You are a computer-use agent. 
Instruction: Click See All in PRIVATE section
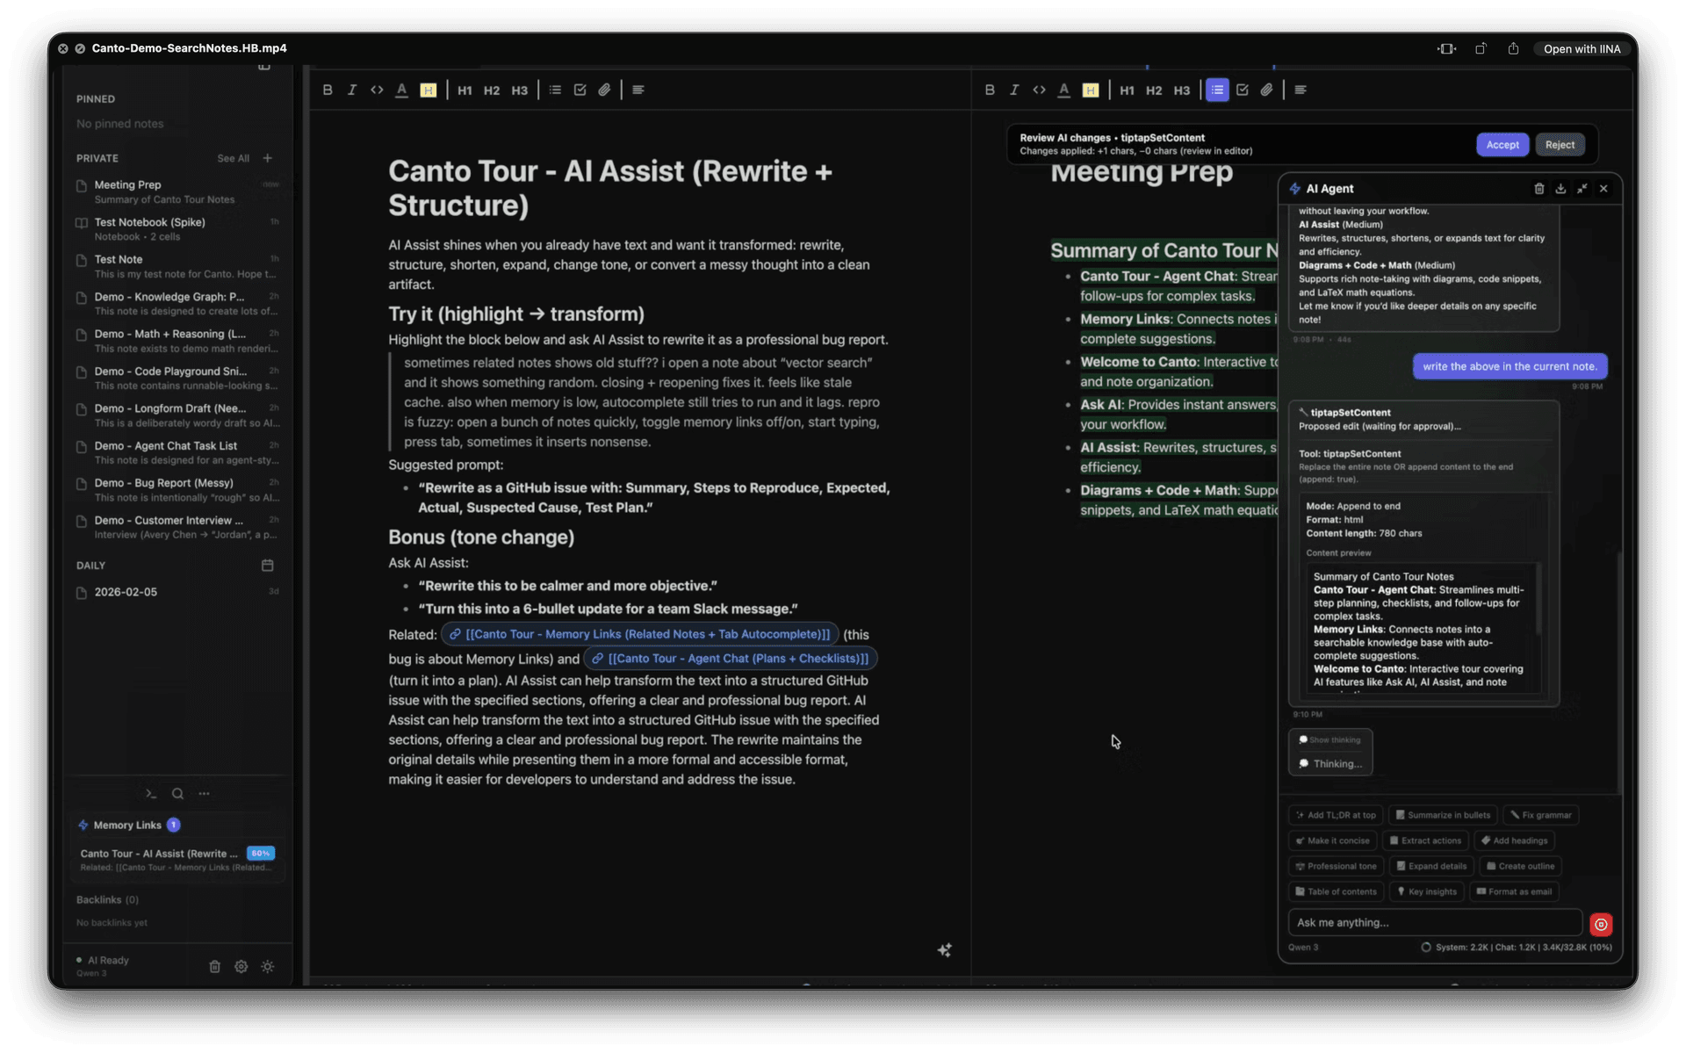[233, 159]
